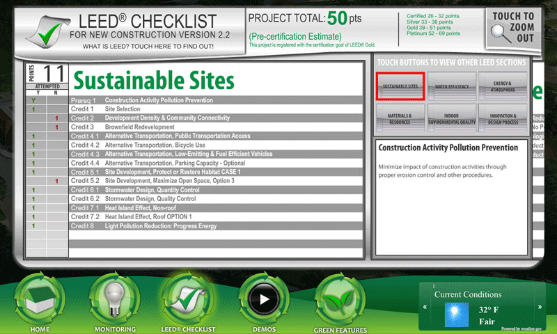The height and width of the screenshot is (334, 557).
Task: Select Credit 4.4 Parking Capacity row
Action: pos(216,163)
